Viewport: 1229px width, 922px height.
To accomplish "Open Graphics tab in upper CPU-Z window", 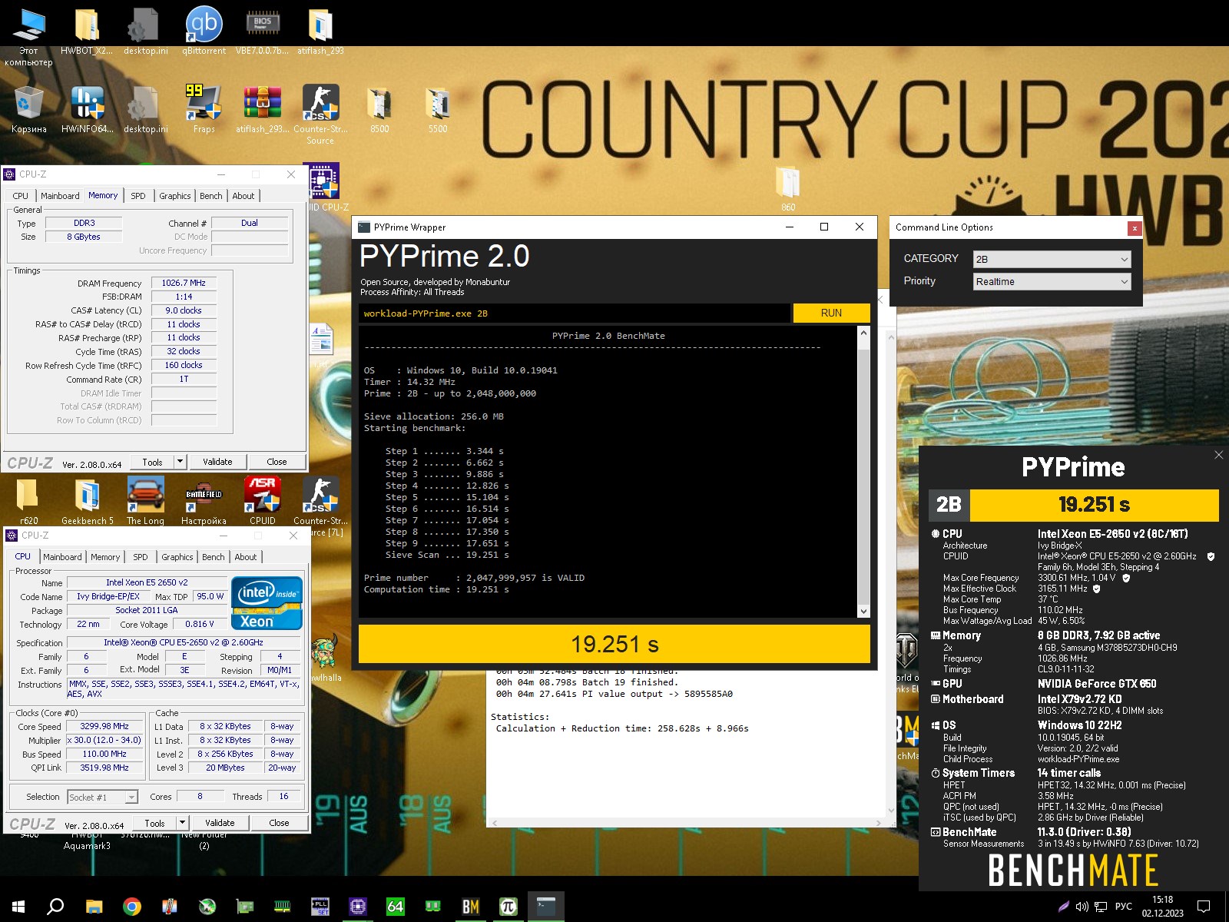I will (x=175, y=196).
